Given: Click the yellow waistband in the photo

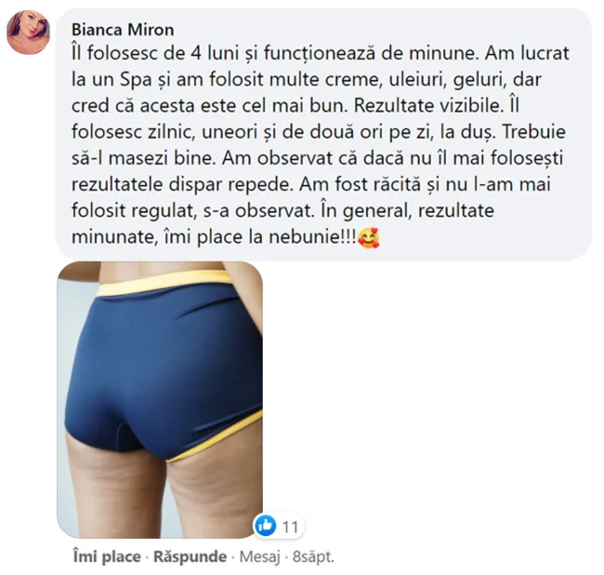Looking at the screenshot, I should point(164,282).
